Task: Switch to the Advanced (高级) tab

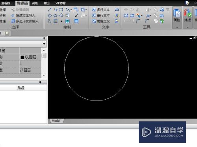Action: (x=35, y=3)
